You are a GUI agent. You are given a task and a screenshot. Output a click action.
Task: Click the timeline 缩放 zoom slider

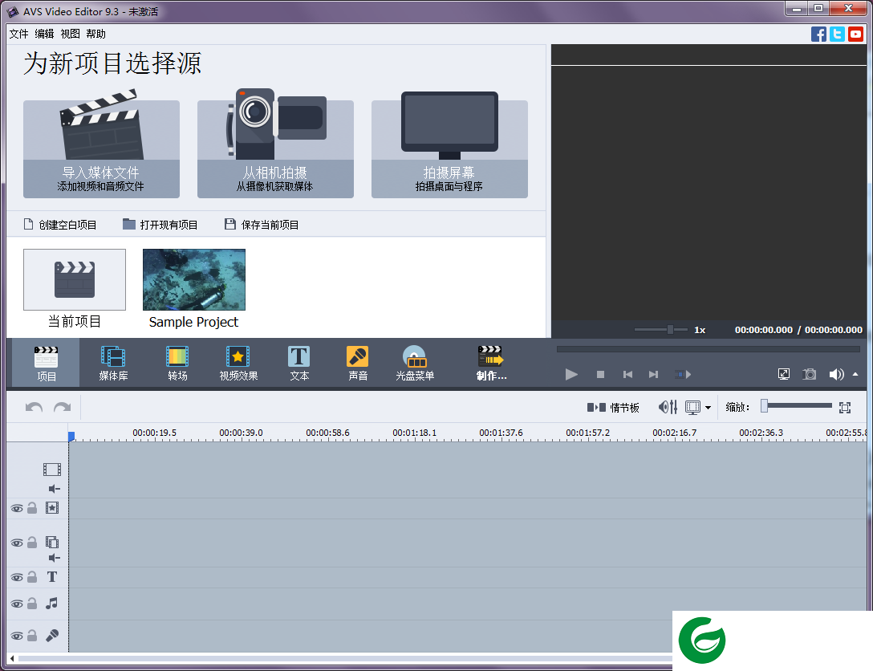pos(797,406)
